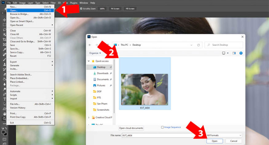
Task: Click the Open cloud documents button
Action: pos(131,128)
